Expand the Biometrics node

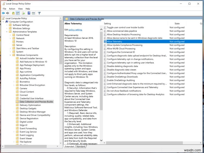click(14, 82)
